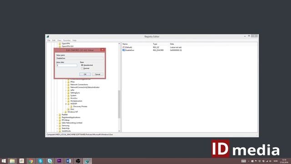Select the WorkplaceJoin key
The width and height of the screenshot is (291, 164).
[76, 101]
